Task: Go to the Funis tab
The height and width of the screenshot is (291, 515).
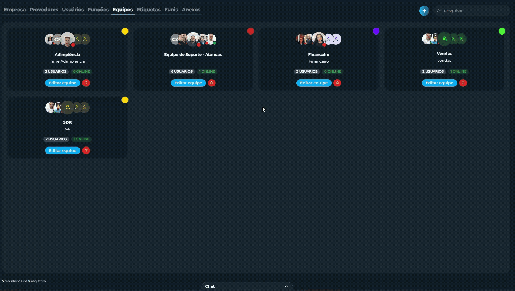Action: tap(171, 10)
